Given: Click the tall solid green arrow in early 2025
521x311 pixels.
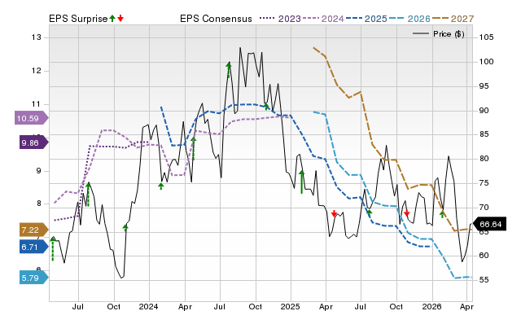Looking at the screenshot, I should click(x=302, y=182).
